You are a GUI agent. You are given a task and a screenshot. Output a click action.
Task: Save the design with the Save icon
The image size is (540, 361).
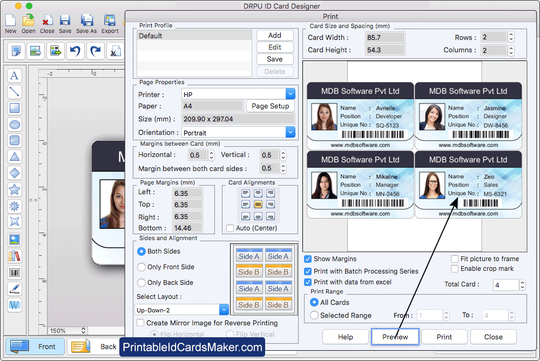pos(65,24)
